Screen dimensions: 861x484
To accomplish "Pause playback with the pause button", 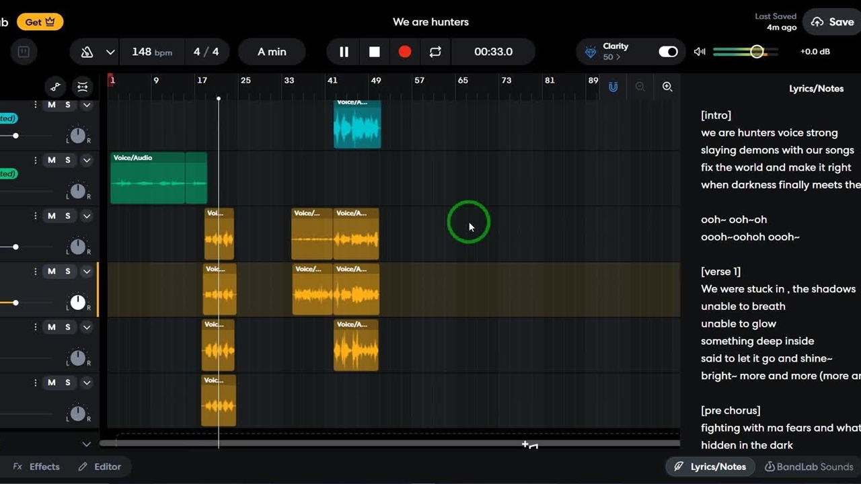I will pos(344,52).
